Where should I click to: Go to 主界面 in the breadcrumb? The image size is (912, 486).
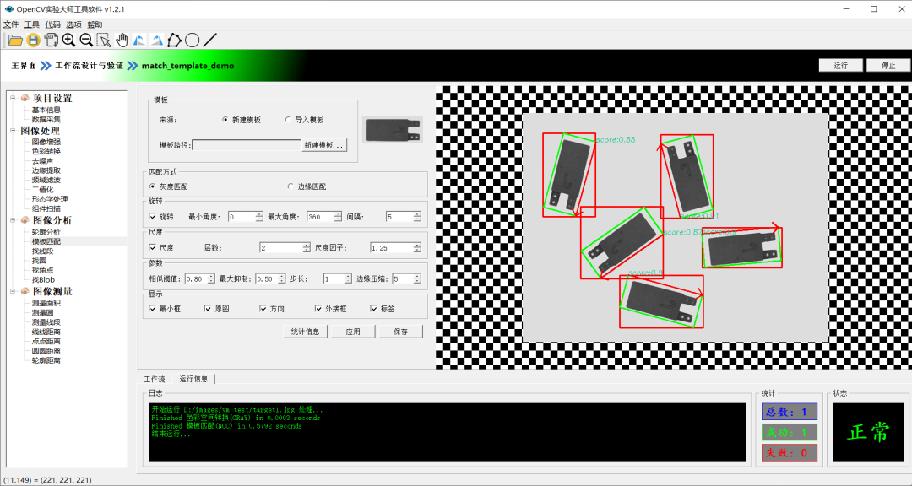pyautogui.click(x=24, y=66)
